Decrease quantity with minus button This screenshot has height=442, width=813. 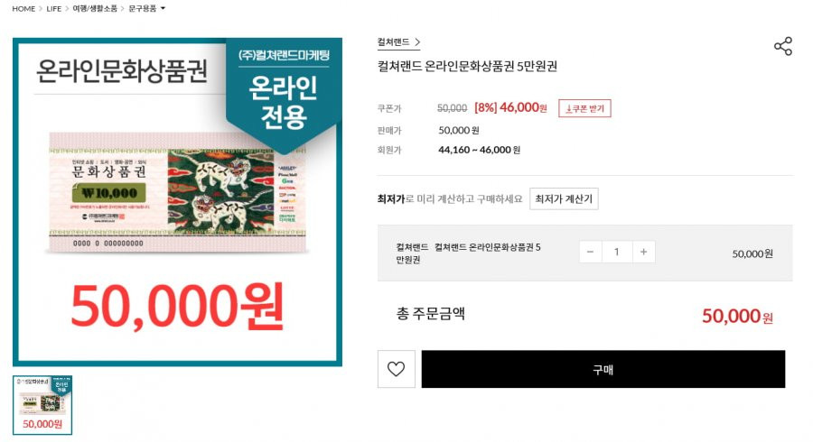pyautogui.click(x=590, y=252)
